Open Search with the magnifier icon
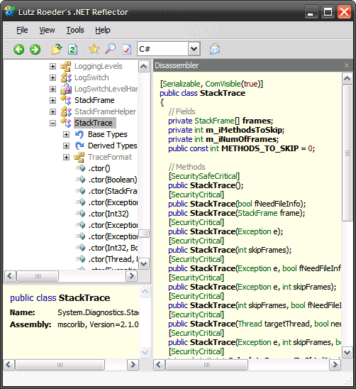This screenshot has height=389, width=356. pyautogui.click(x=110, y=49)
